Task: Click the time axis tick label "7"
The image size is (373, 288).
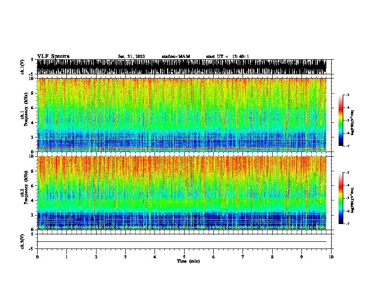Action: tap(243, 257)
